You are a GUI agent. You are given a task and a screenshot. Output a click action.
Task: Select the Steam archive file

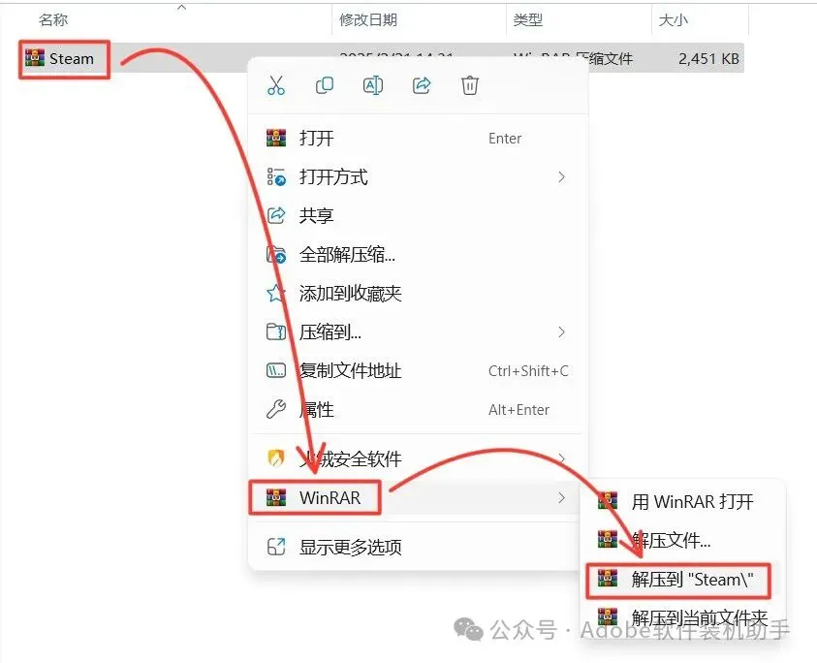click(x=64, y=59)
